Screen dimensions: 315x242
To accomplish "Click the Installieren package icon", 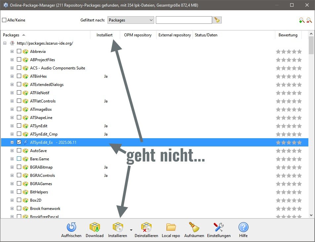I will (118, 227).
